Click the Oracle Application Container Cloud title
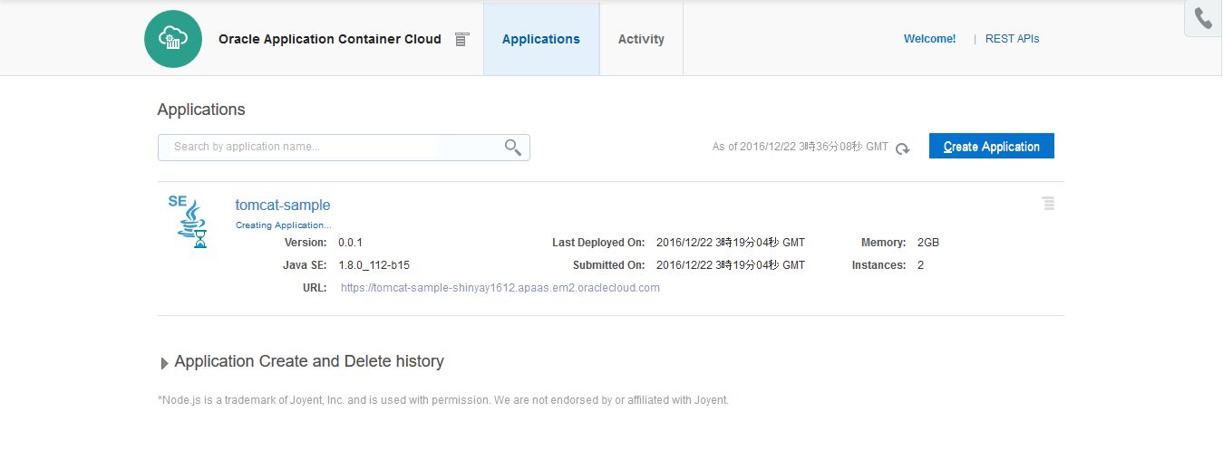The width and height of the screenshot is (1223, 469). click(x=330, y=39)
